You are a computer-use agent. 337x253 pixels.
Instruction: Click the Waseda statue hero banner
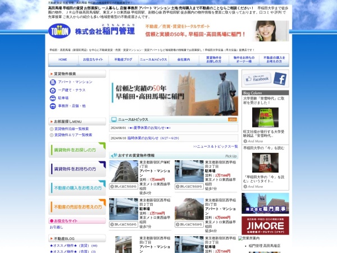(174, 93)
